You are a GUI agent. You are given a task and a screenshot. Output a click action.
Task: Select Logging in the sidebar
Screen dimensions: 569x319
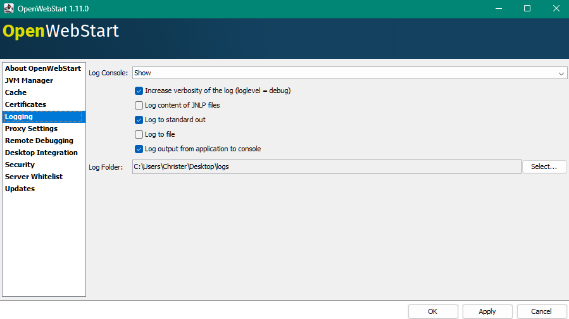44,116
